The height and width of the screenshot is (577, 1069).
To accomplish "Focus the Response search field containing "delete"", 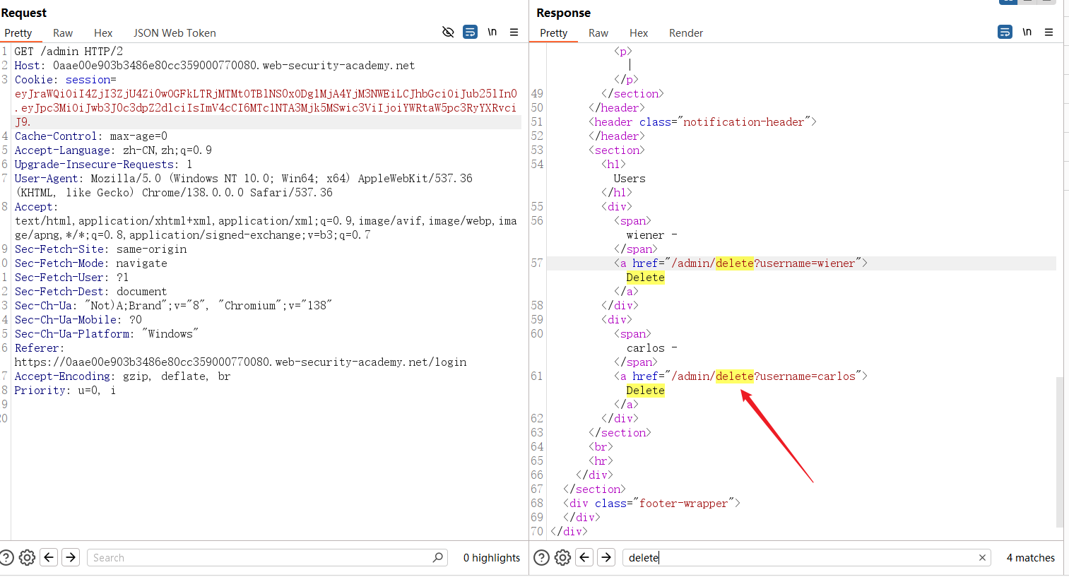I will click(807, 557).
